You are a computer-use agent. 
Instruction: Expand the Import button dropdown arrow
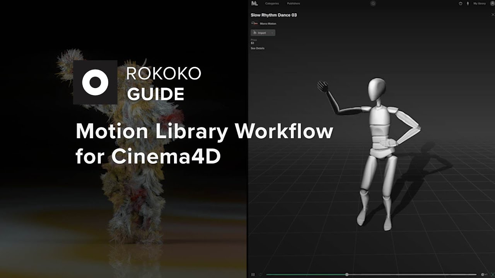pyautogui.click(x=272, y=33)
